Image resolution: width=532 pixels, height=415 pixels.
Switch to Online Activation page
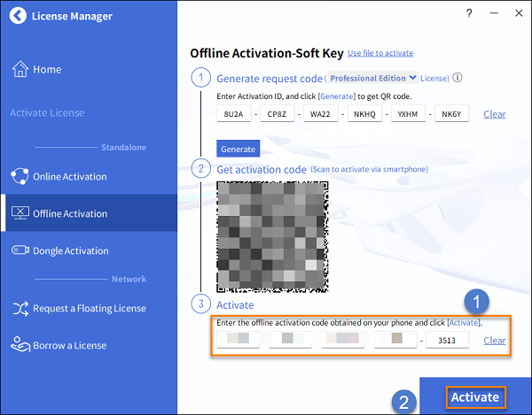click(x=69, y=176)
